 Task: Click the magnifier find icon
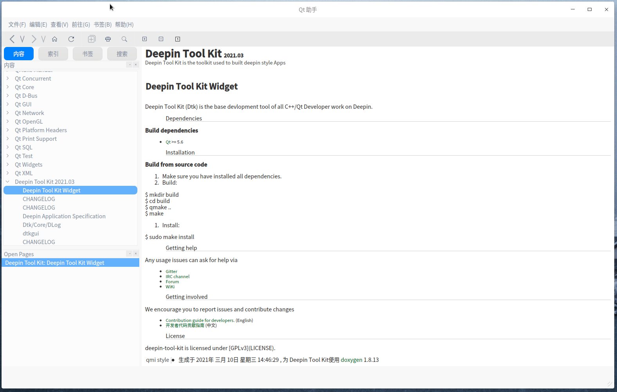pyautogui.click(x=124, y=39)
